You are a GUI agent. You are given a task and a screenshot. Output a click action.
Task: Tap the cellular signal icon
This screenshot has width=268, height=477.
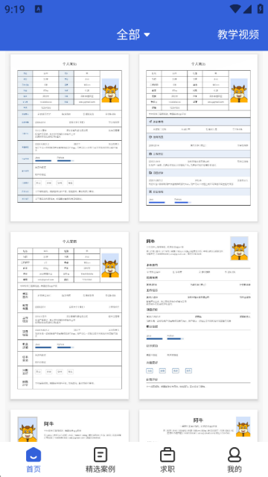click(248, 9)
